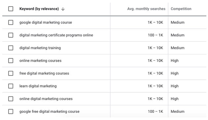Sort by Avg. monthly searches column header
The height and width of the screenshot is (120, 208).
(x=146, y=9)
